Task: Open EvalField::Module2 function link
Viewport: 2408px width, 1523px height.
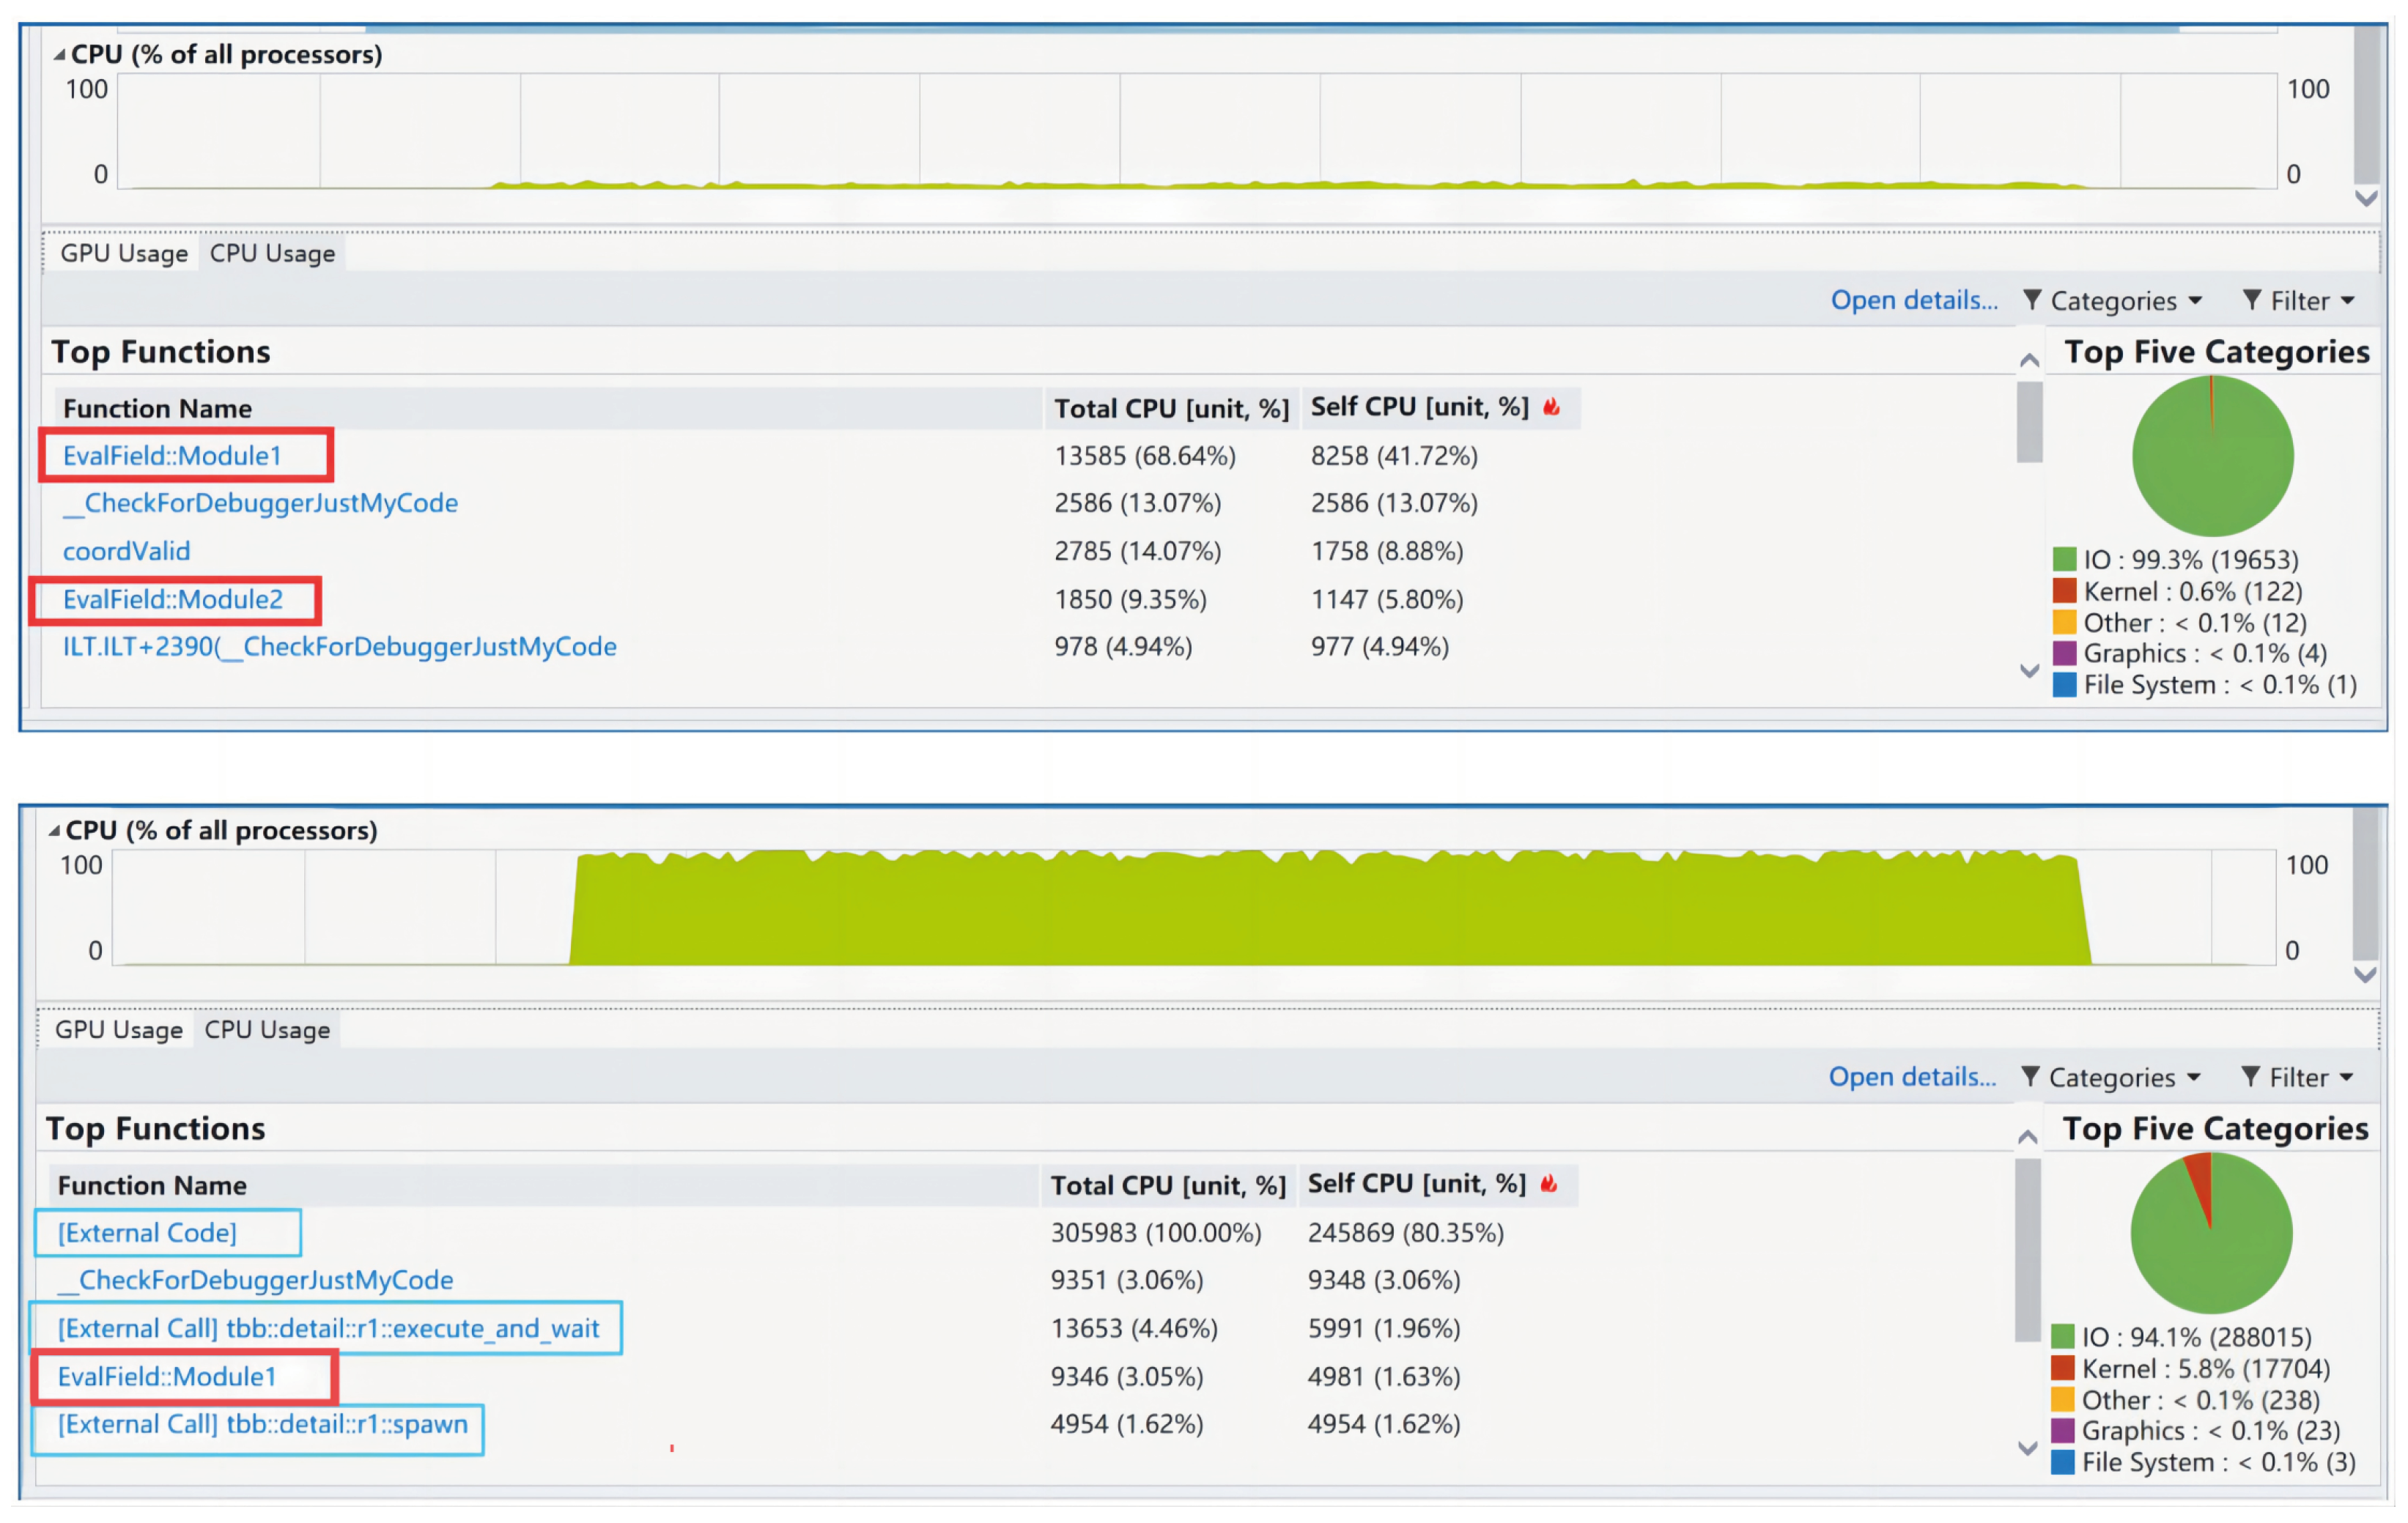Action: (x=173, y=600)
